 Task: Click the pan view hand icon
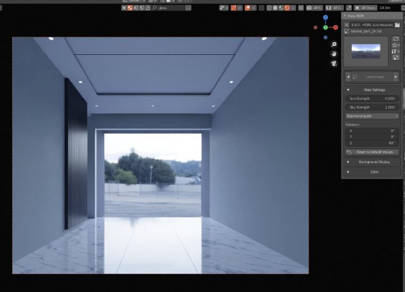pyautogui.click(x=334, y=54)
